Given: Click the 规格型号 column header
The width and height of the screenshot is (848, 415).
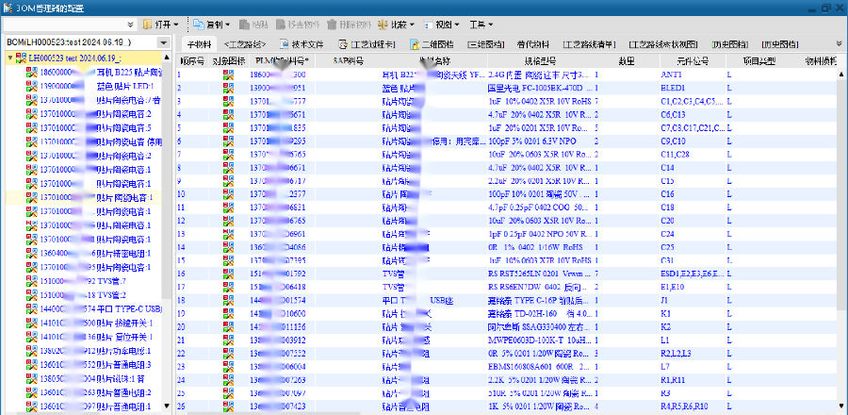Looking at the screenshot, I should 541,61.
